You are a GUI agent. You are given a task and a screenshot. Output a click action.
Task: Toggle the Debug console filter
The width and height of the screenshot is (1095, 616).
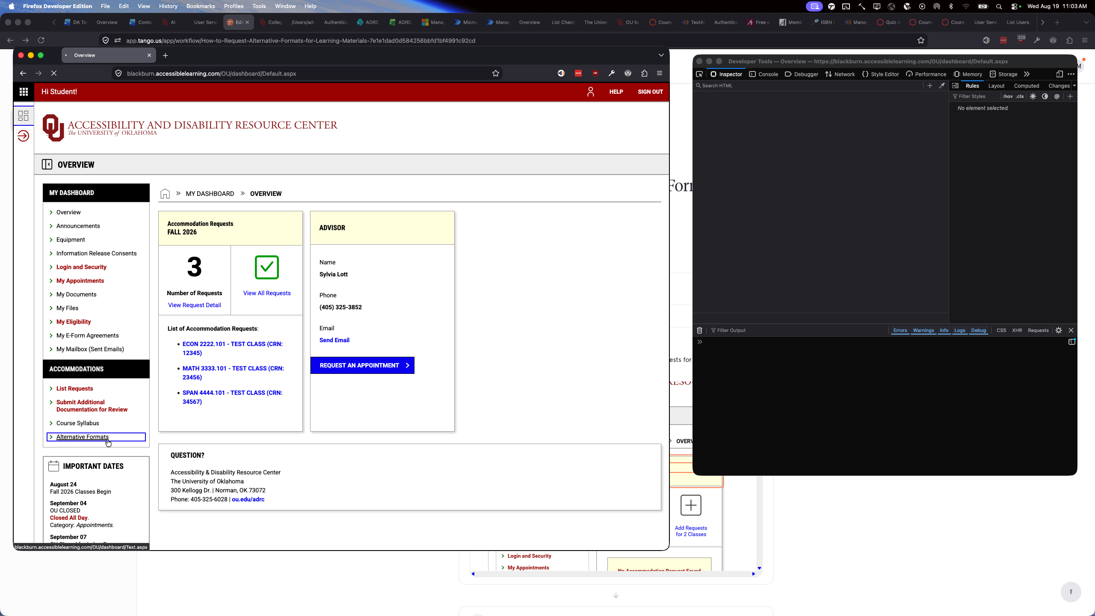[979, 330]
